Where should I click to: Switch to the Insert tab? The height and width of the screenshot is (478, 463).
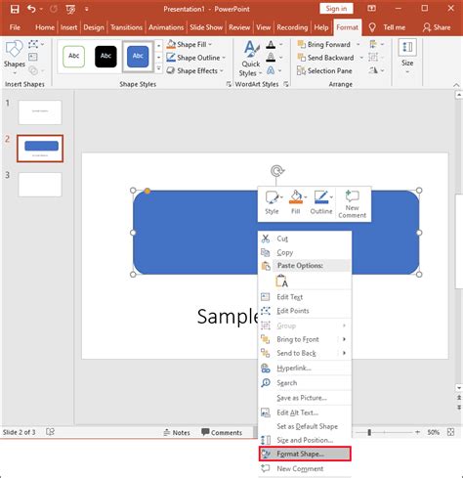tap(68, 27)
